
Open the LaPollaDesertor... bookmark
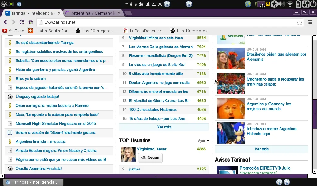(x=144, y=31)
